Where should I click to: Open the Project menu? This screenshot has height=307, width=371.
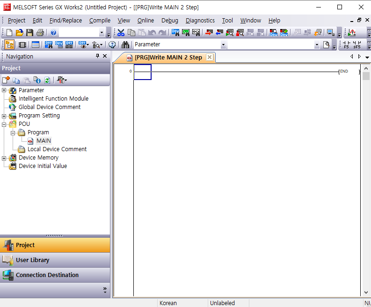coord(16,21)
